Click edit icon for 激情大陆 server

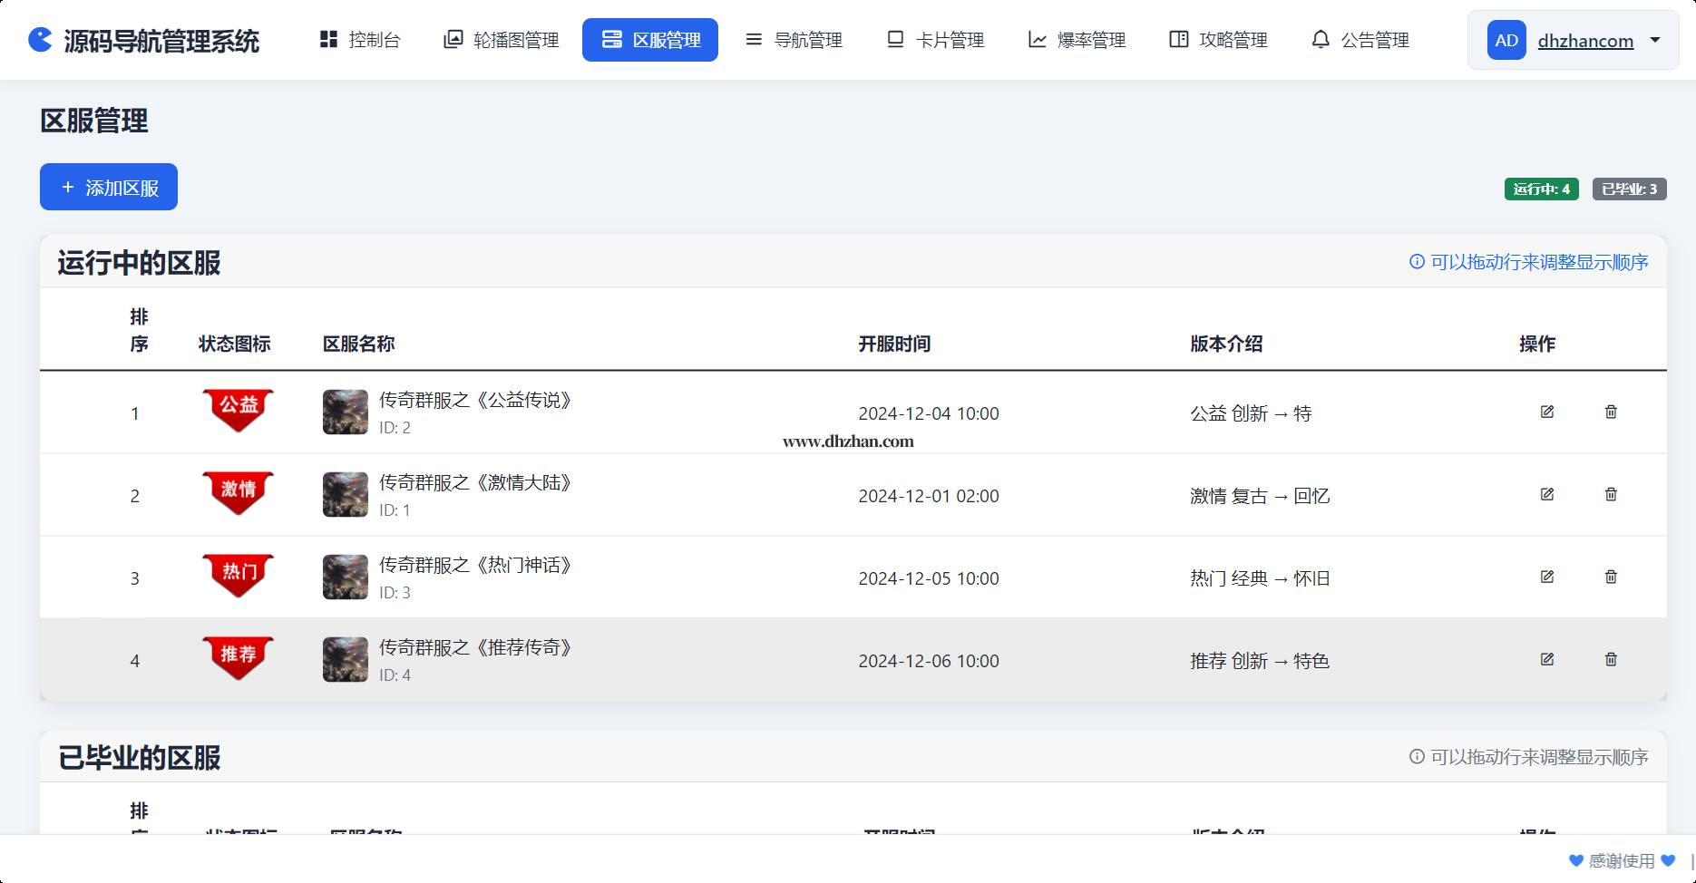1547,494
